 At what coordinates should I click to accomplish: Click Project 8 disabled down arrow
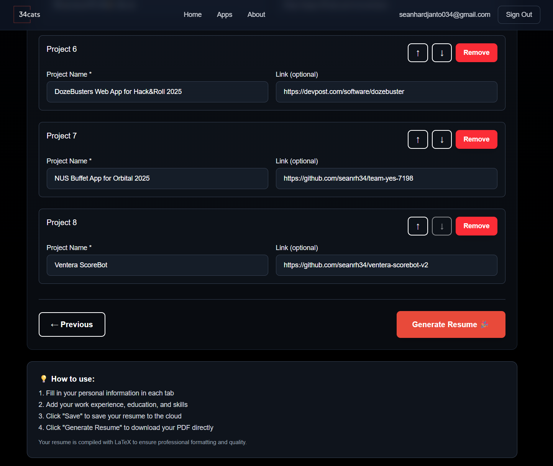(442, 226)
